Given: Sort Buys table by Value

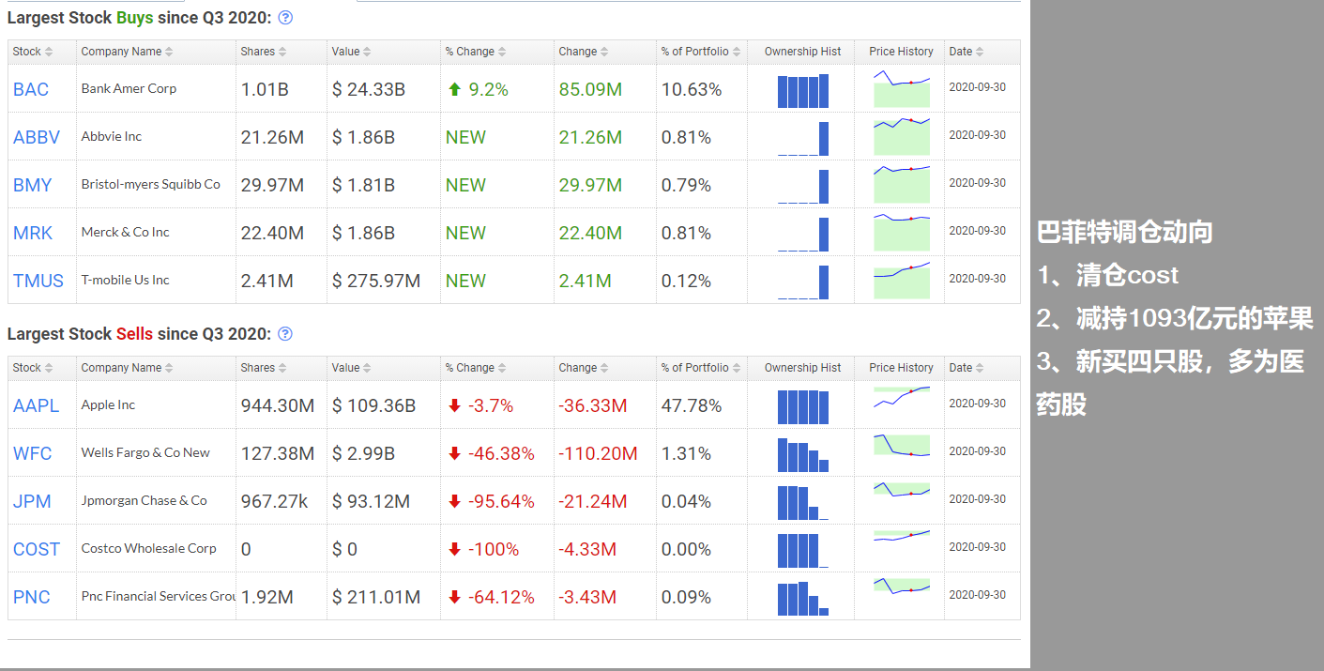Looking at the screenshot, I should click(351, 52).
